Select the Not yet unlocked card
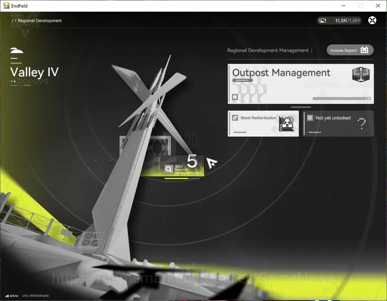387x301 pixels. [x=338, y=123]
